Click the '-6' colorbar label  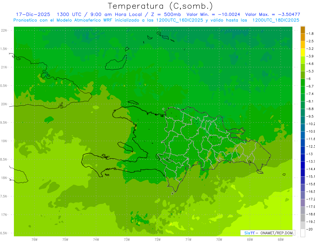[x=309, y=79]
